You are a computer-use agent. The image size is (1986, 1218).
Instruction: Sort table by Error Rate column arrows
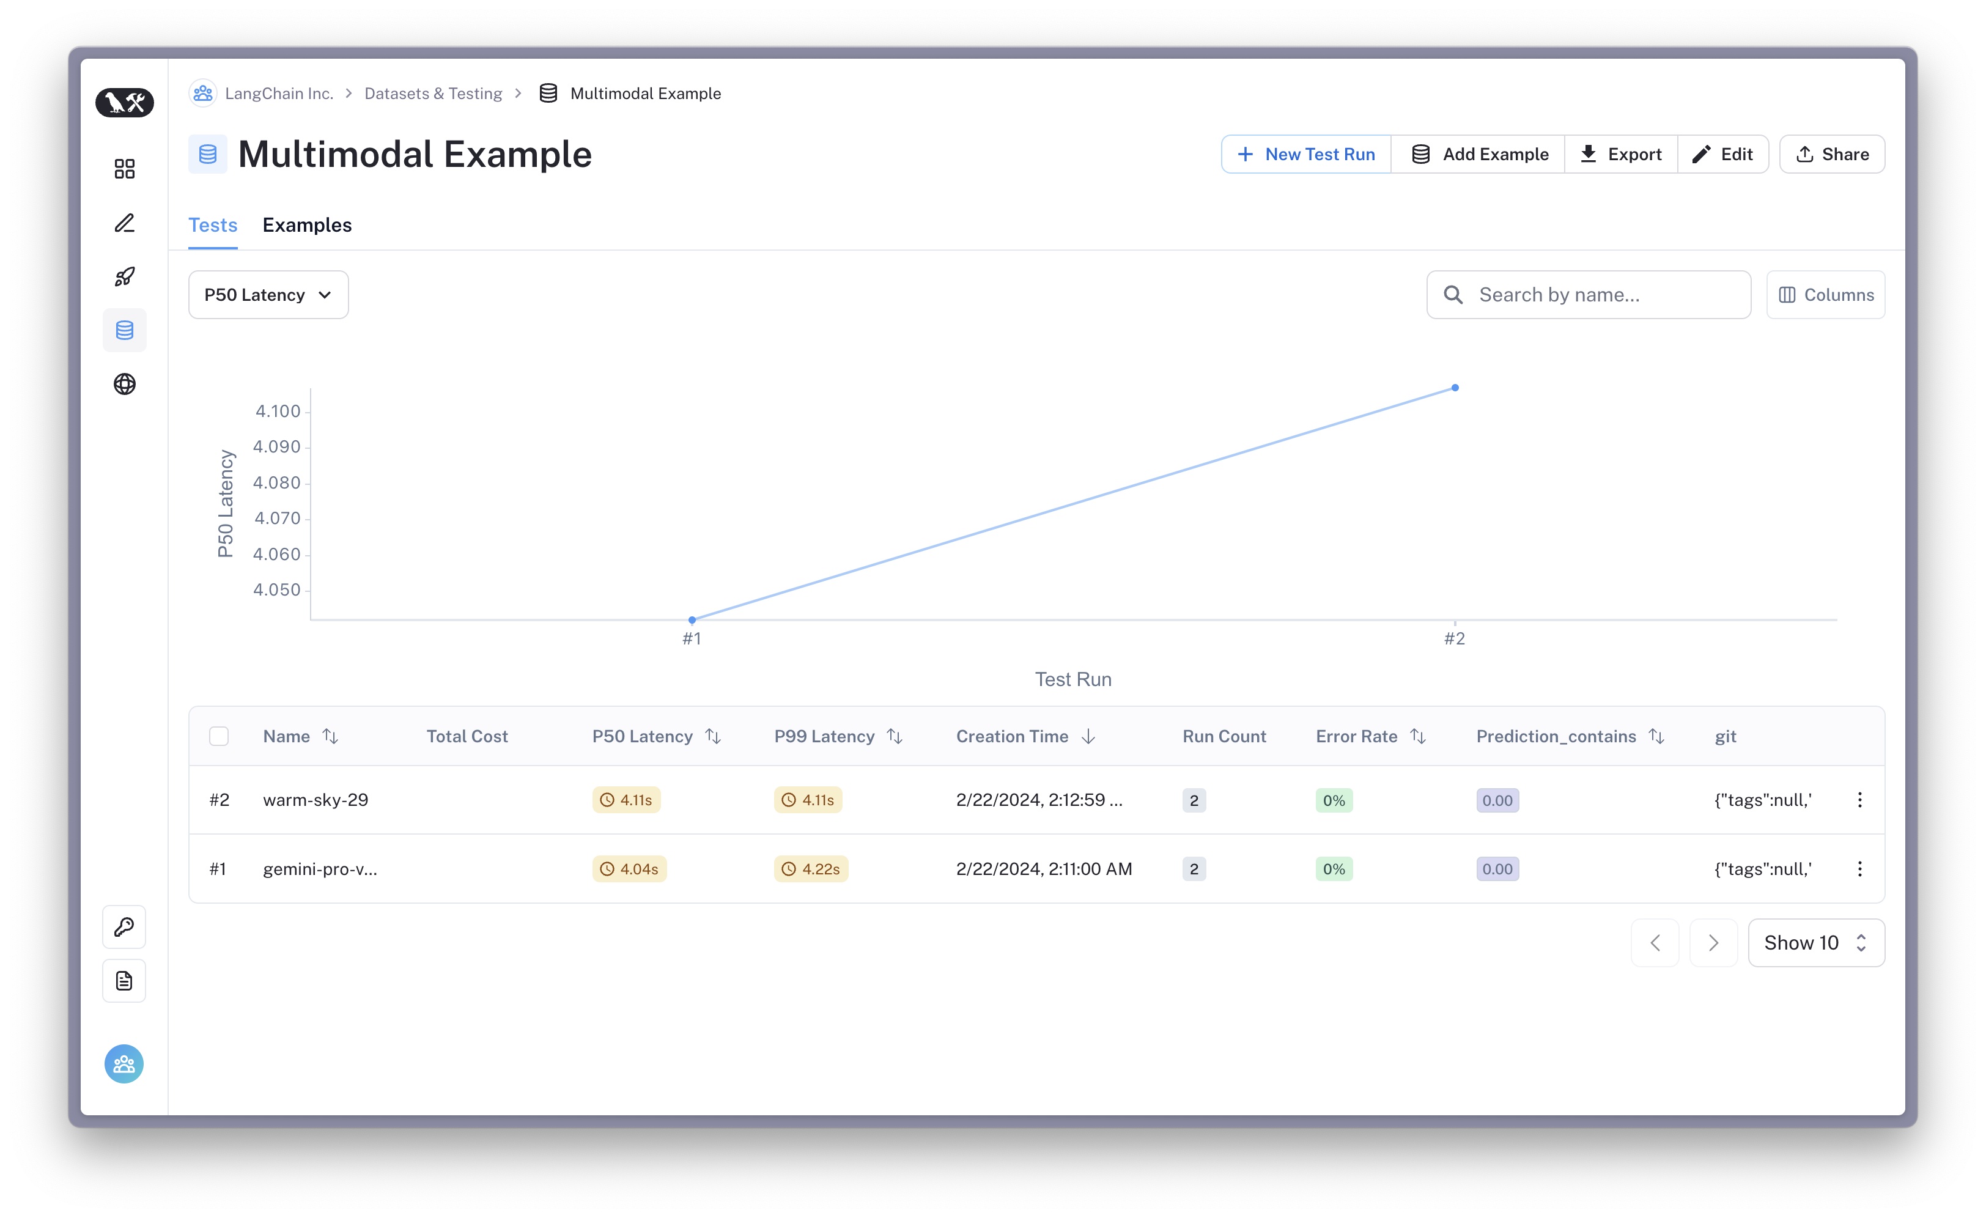coord(1418,736)
